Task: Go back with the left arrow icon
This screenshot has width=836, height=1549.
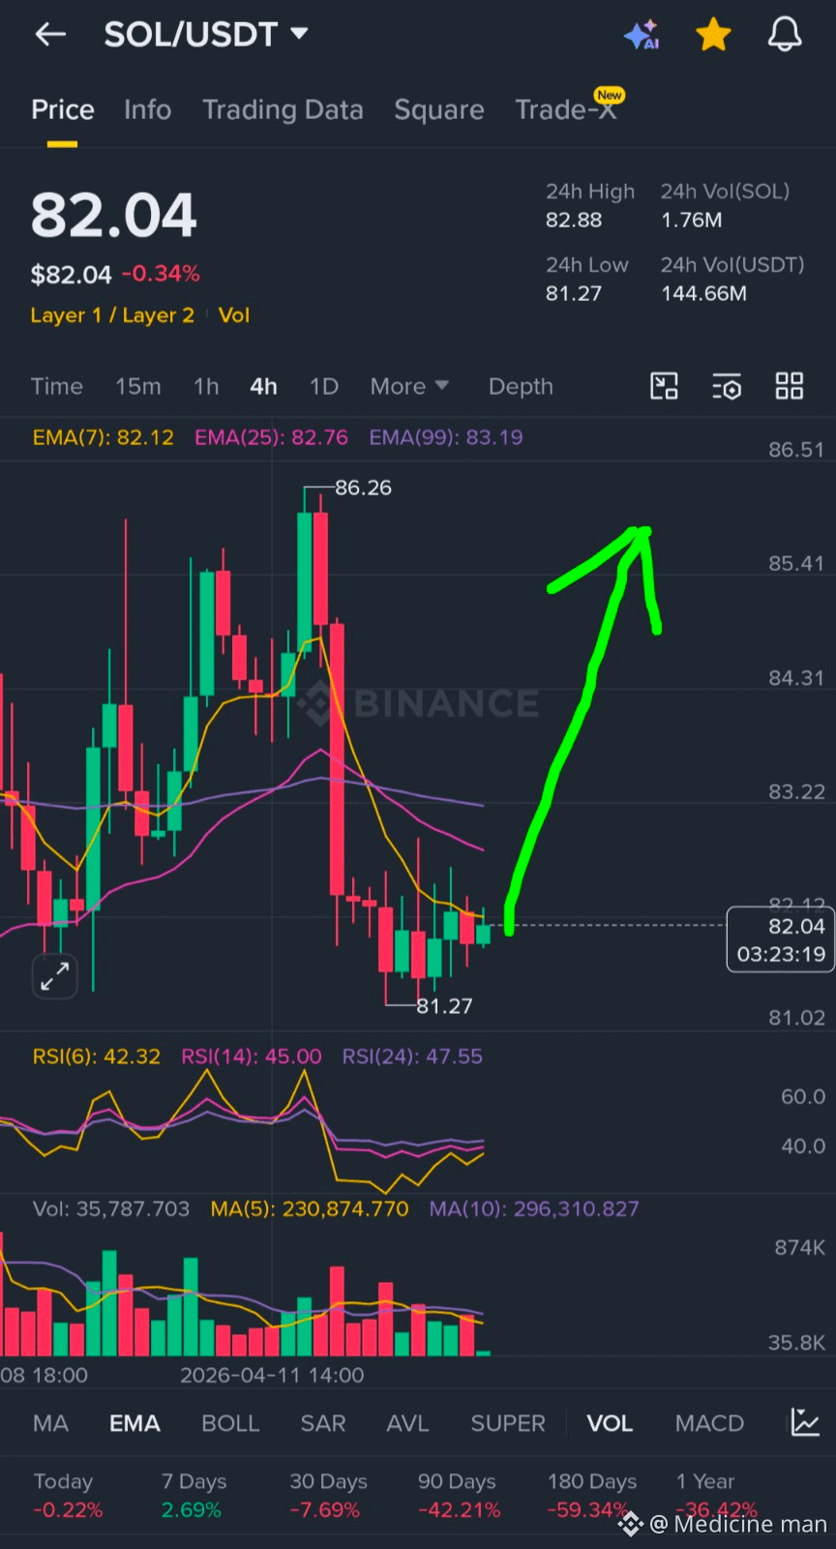Action: 50,35
